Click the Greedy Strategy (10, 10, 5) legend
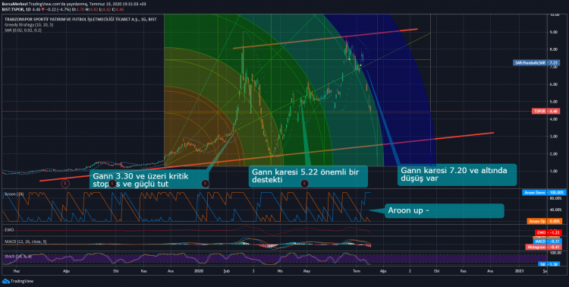 click(29, 25)
